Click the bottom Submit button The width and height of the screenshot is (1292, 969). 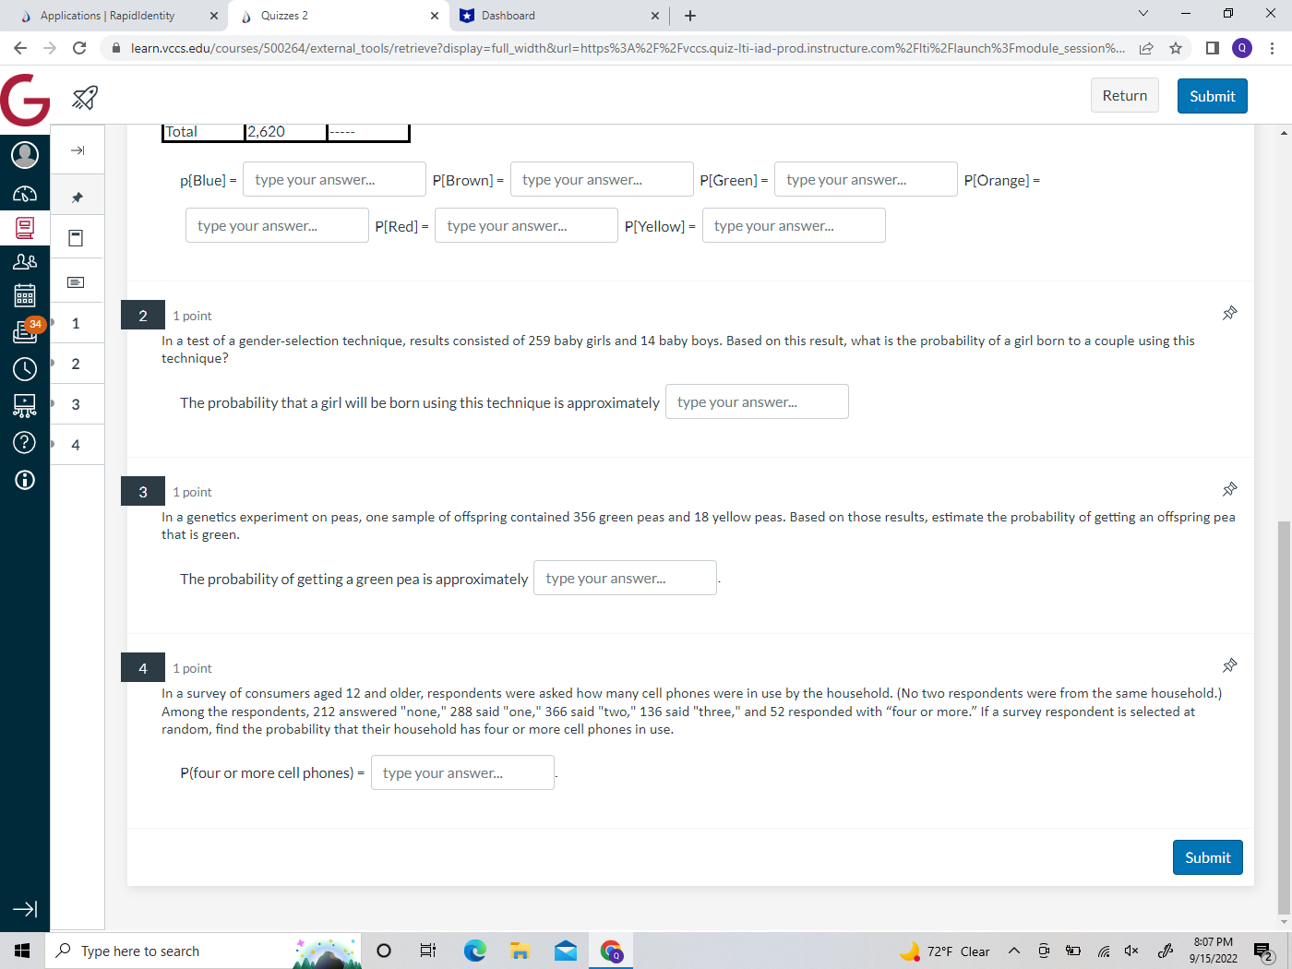(1207, 857)
